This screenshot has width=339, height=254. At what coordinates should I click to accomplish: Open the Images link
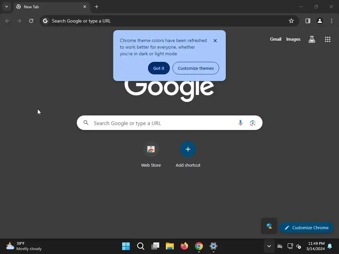coord(293,39)
